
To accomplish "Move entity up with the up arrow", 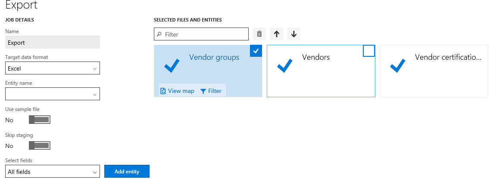I will tap(277, 34).
